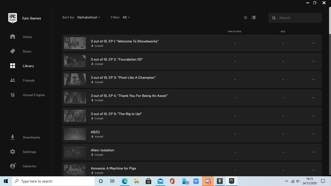Install ABZU
The height and width of the screenshot is (186, 331).
coord(97,137)
